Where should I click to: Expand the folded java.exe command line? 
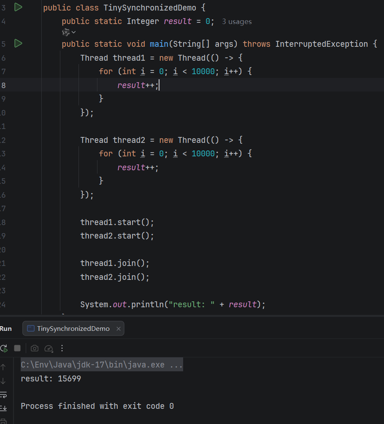(x=176, y=365)
